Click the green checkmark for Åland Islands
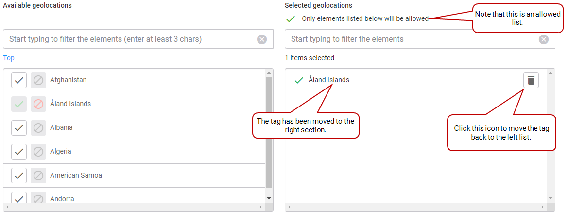Image resolution: width=568 pixels, height=214 pixels. pyautogui.click(x=19, y=104)
